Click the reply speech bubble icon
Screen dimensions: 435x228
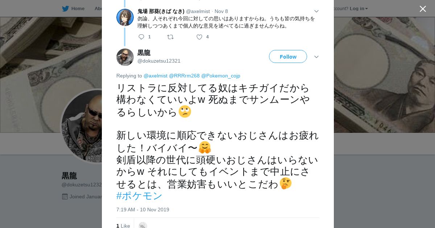141,37
